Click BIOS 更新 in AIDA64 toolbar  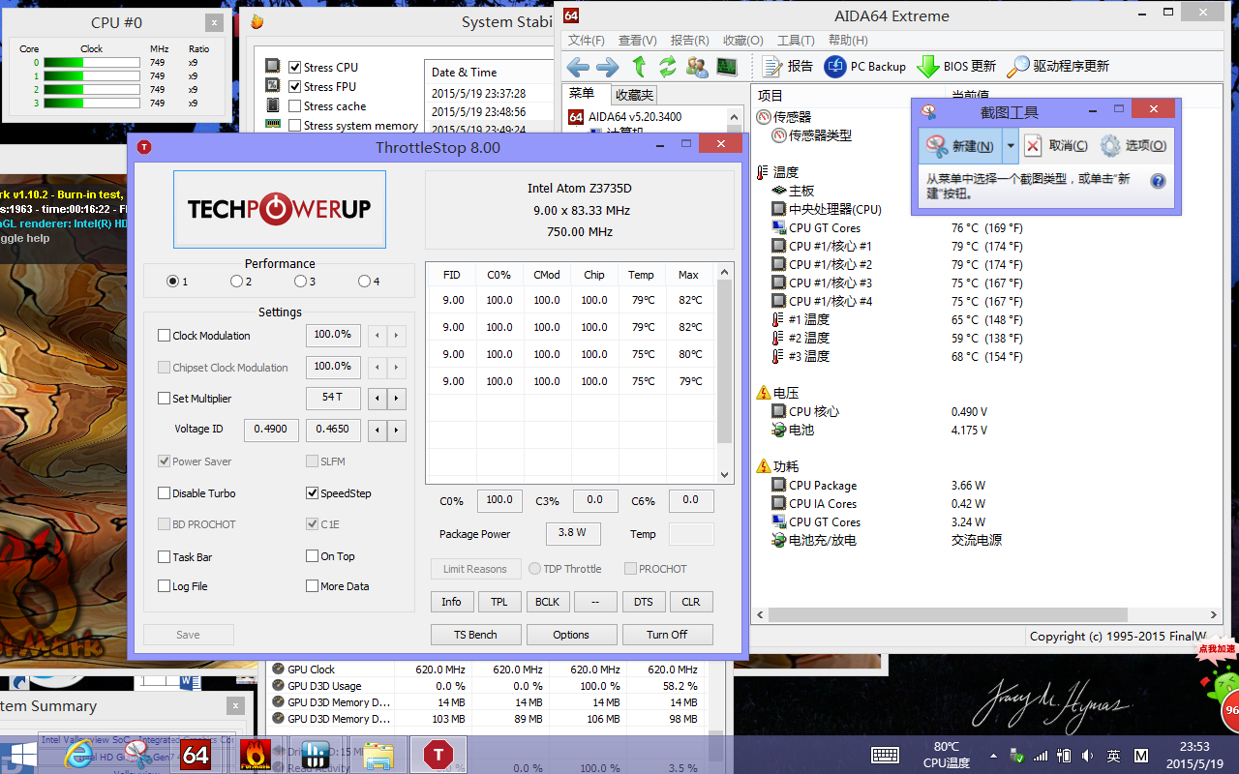coord(955,66)
